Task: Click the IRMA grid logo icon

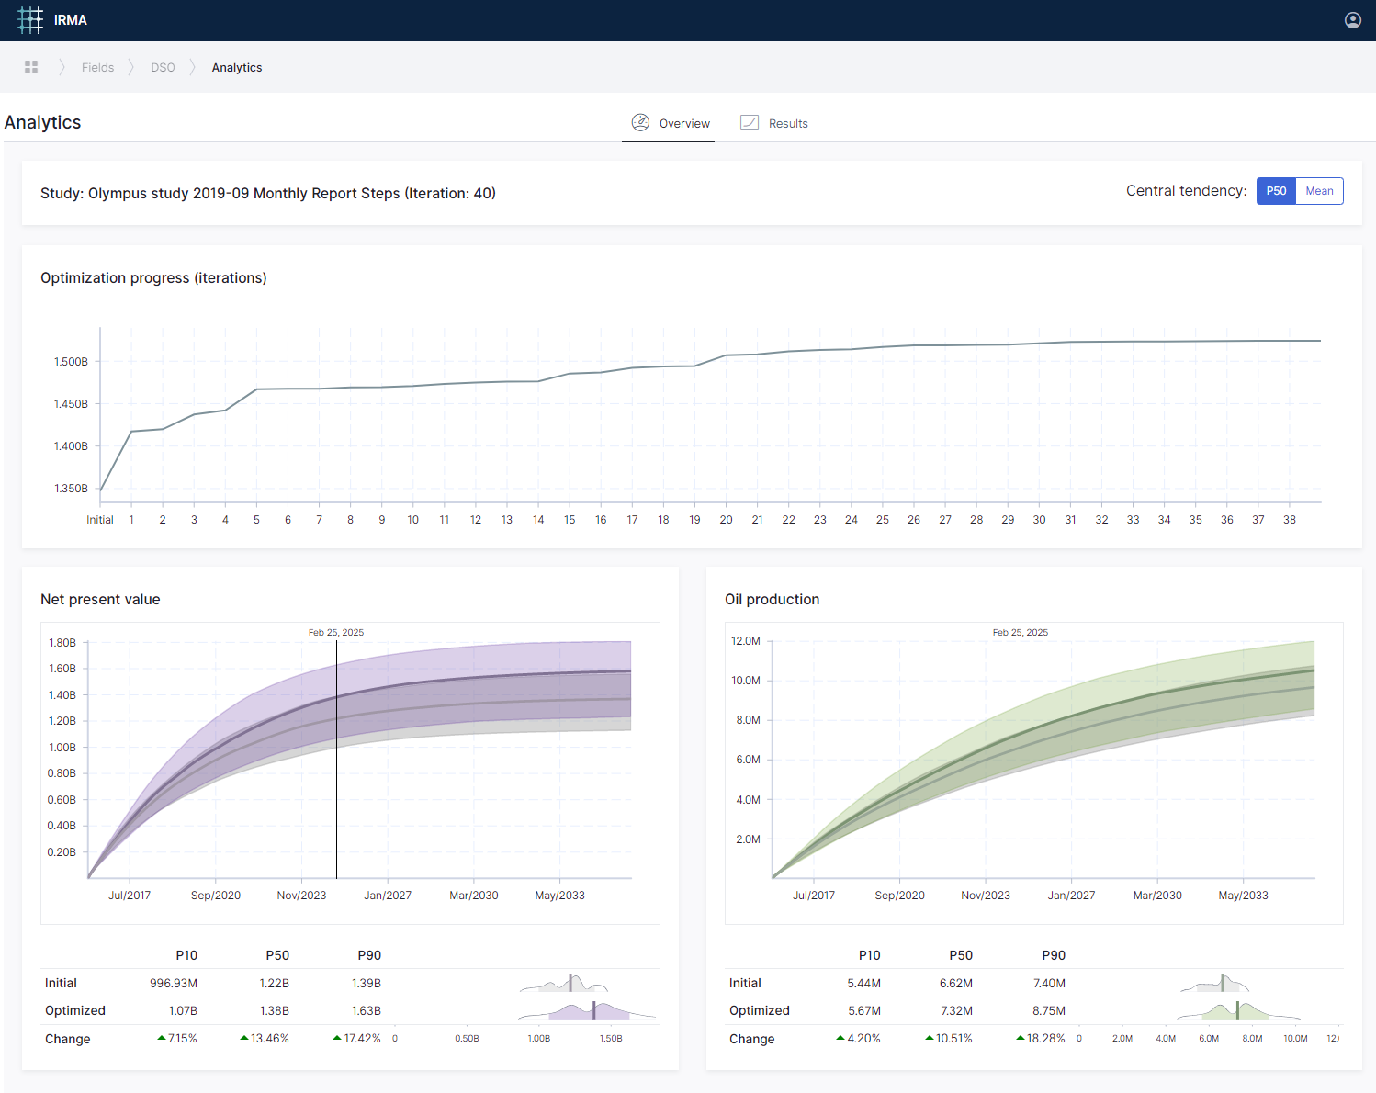Action: tap(30, 20)
